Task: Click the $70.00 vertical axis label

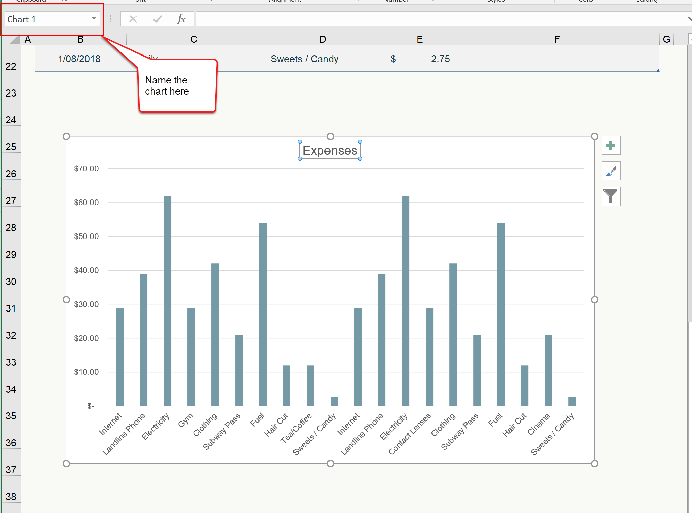Action: (86, 169)
